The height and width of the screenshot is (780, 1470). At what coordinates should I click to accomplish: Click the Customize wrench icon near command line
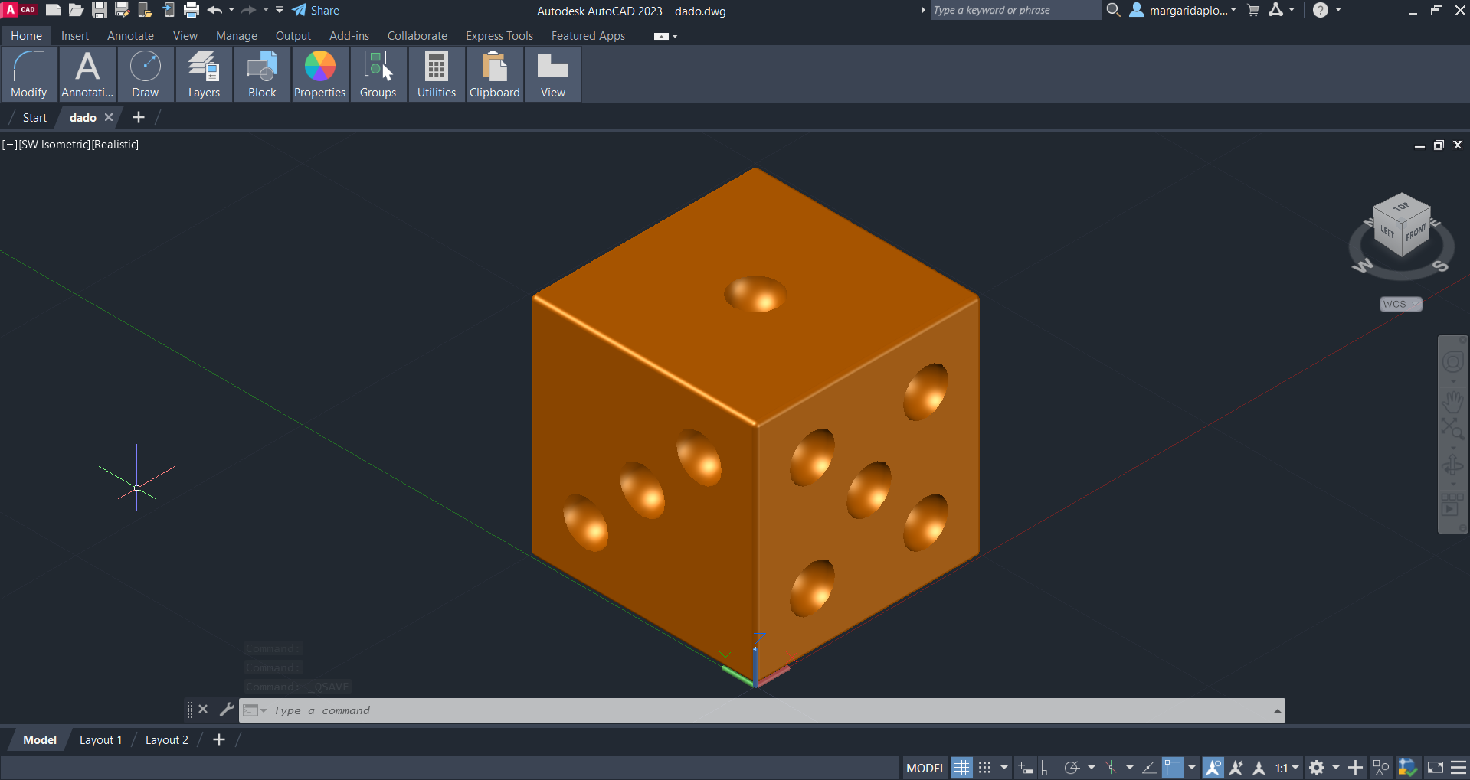point(226,710)
